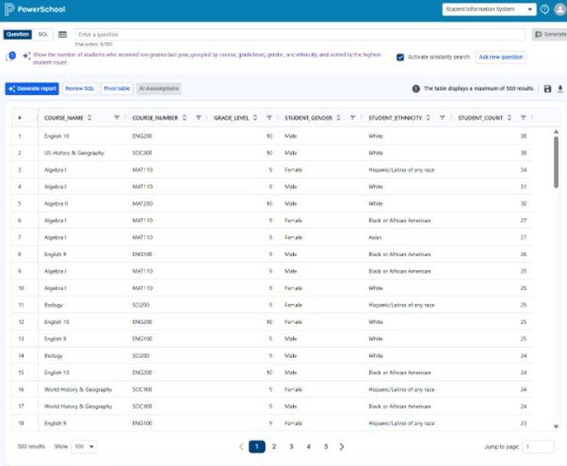This screenshot has width=567, height=466.
Task: Click the Jump to page field
Action: click(x=537, y=447)
